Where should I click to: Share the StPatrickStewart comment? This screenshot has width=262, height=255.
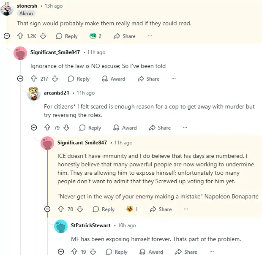pyautogui.click(x=186, y=252)
